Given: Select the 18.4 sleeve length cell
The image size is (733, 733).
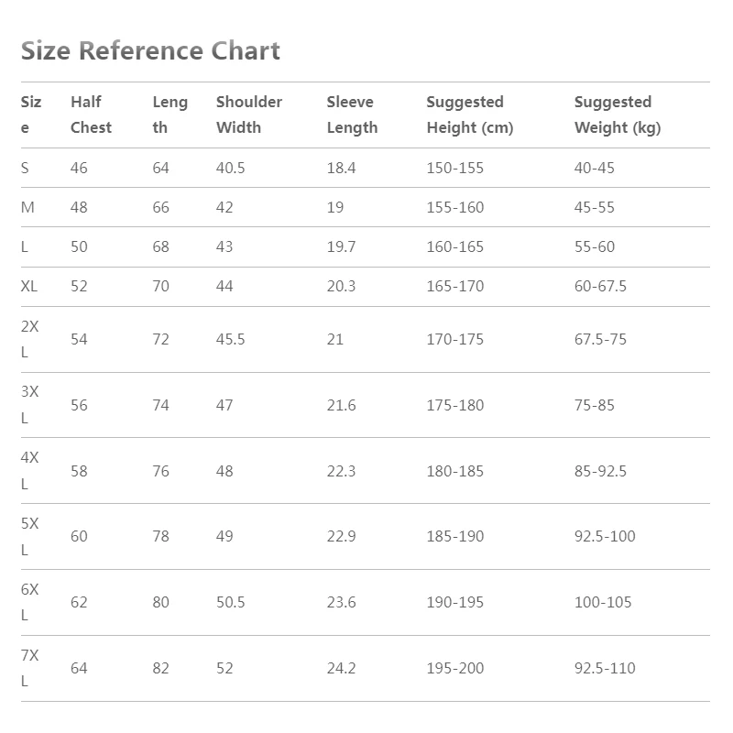Looking at the screenshot, I should click(341, 169).
